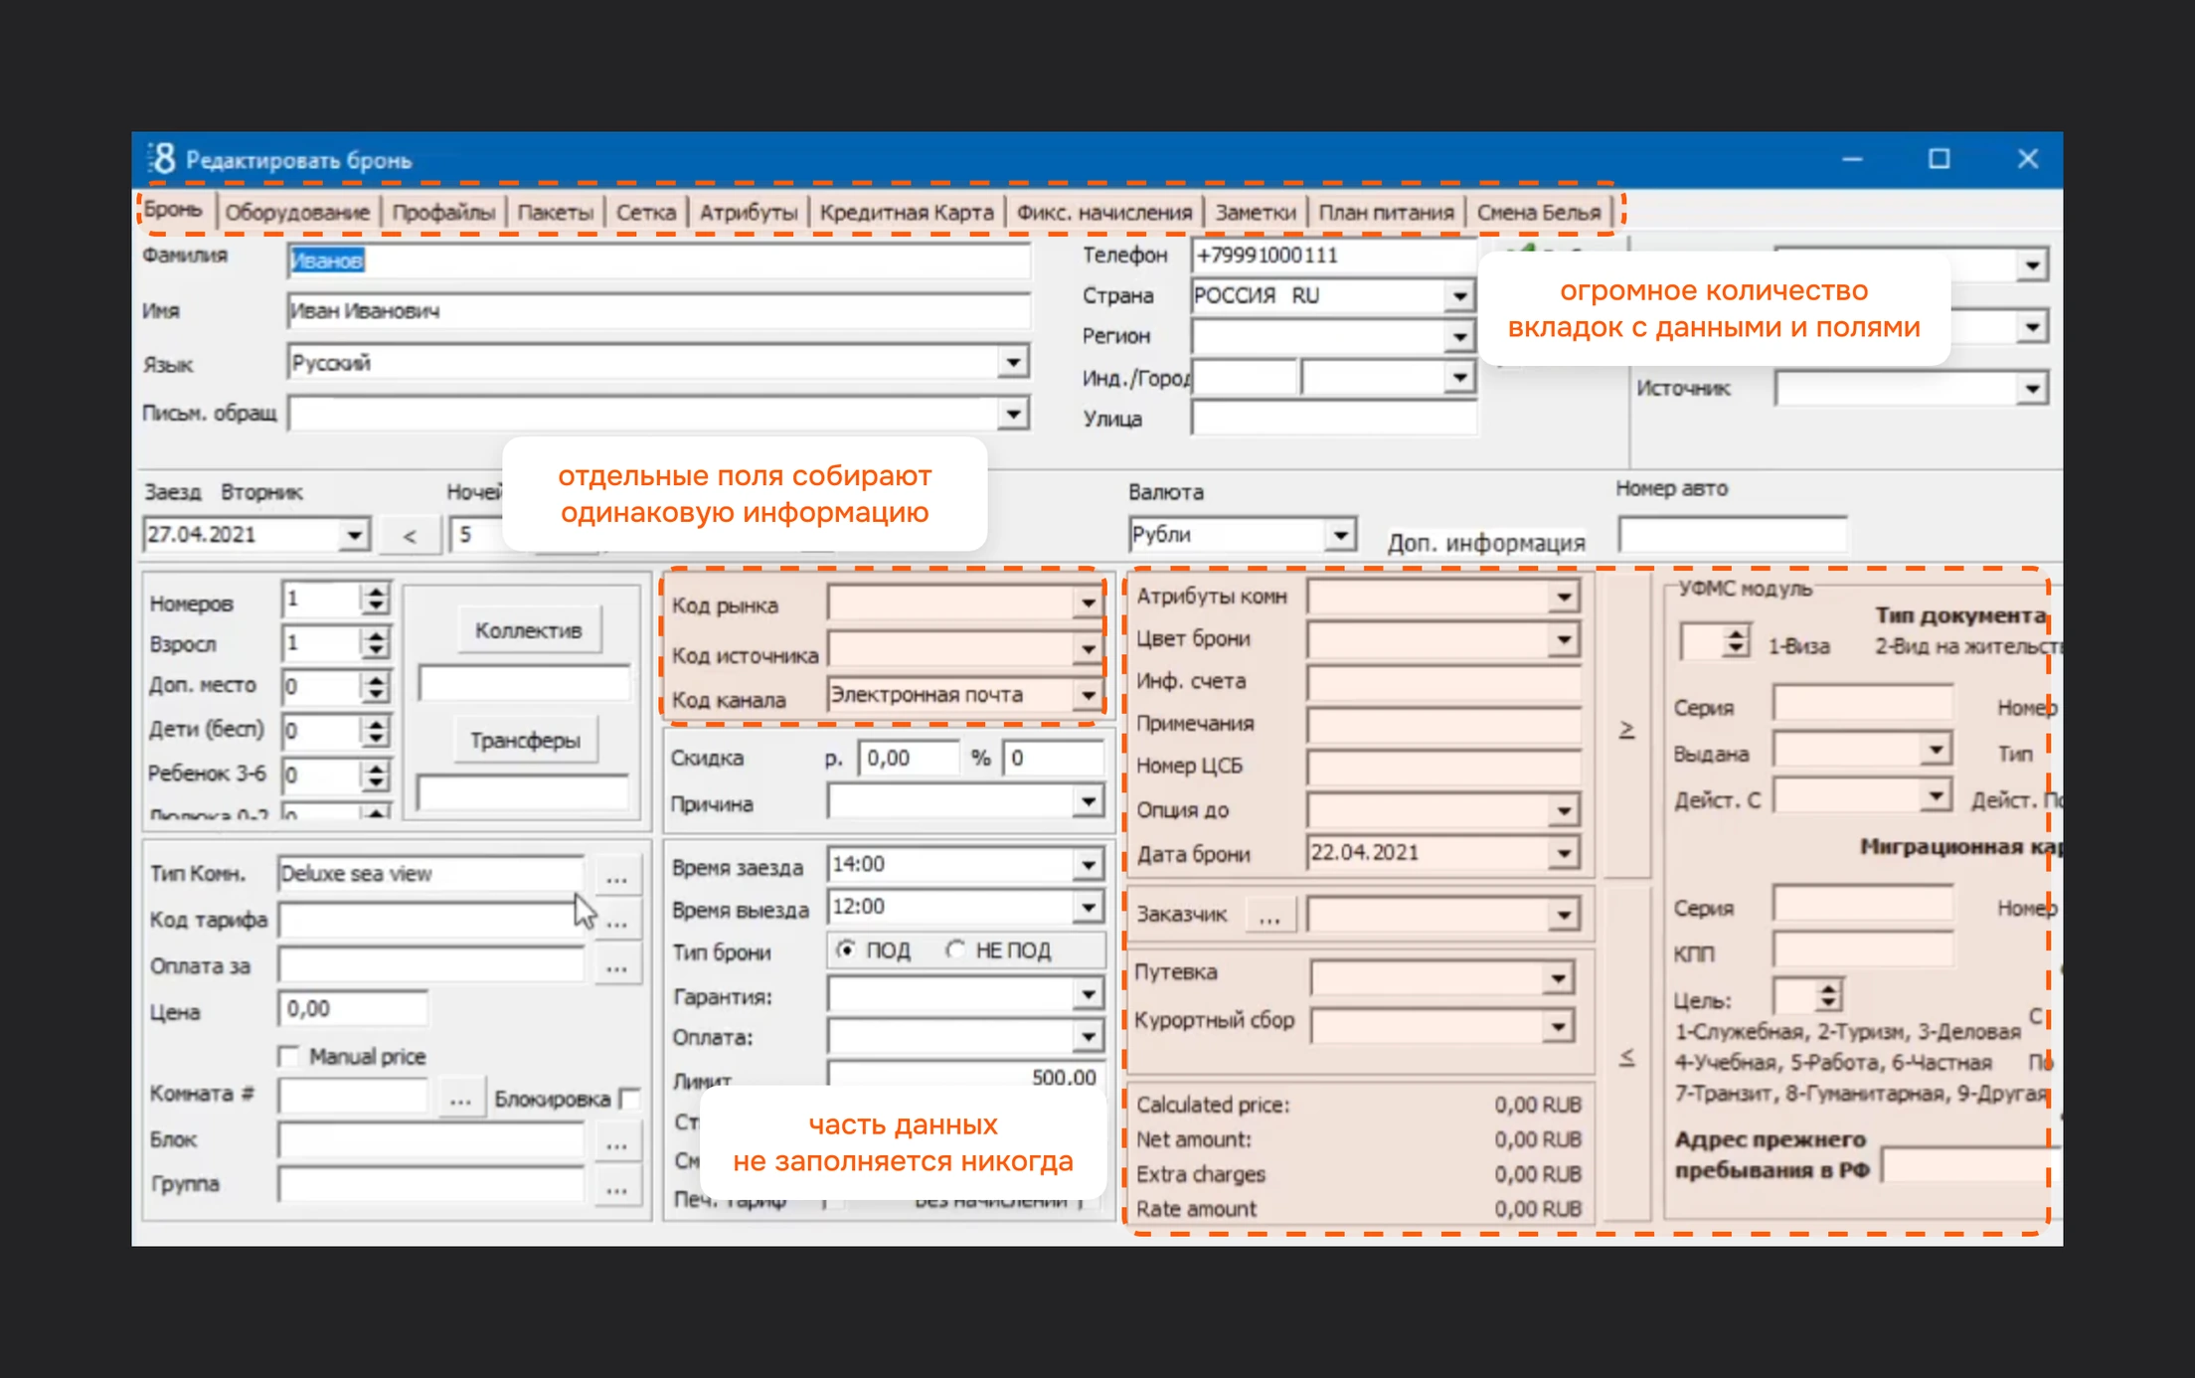This screenshot has width=2195, height=1378.
Task: Open the Валюта Рубли dropdown
Action: click(1340, 535)
